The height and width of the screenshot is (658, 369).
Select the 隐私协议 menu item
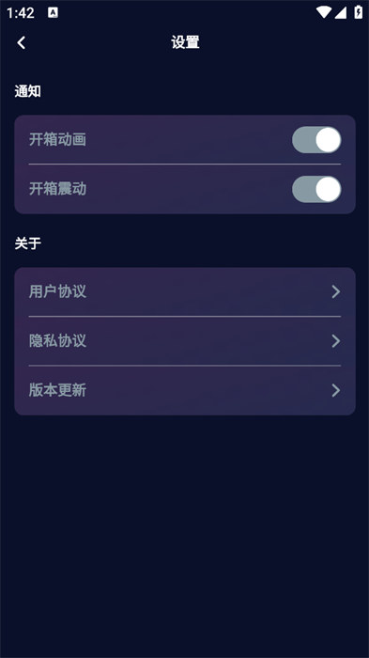(x=185, y=341)
